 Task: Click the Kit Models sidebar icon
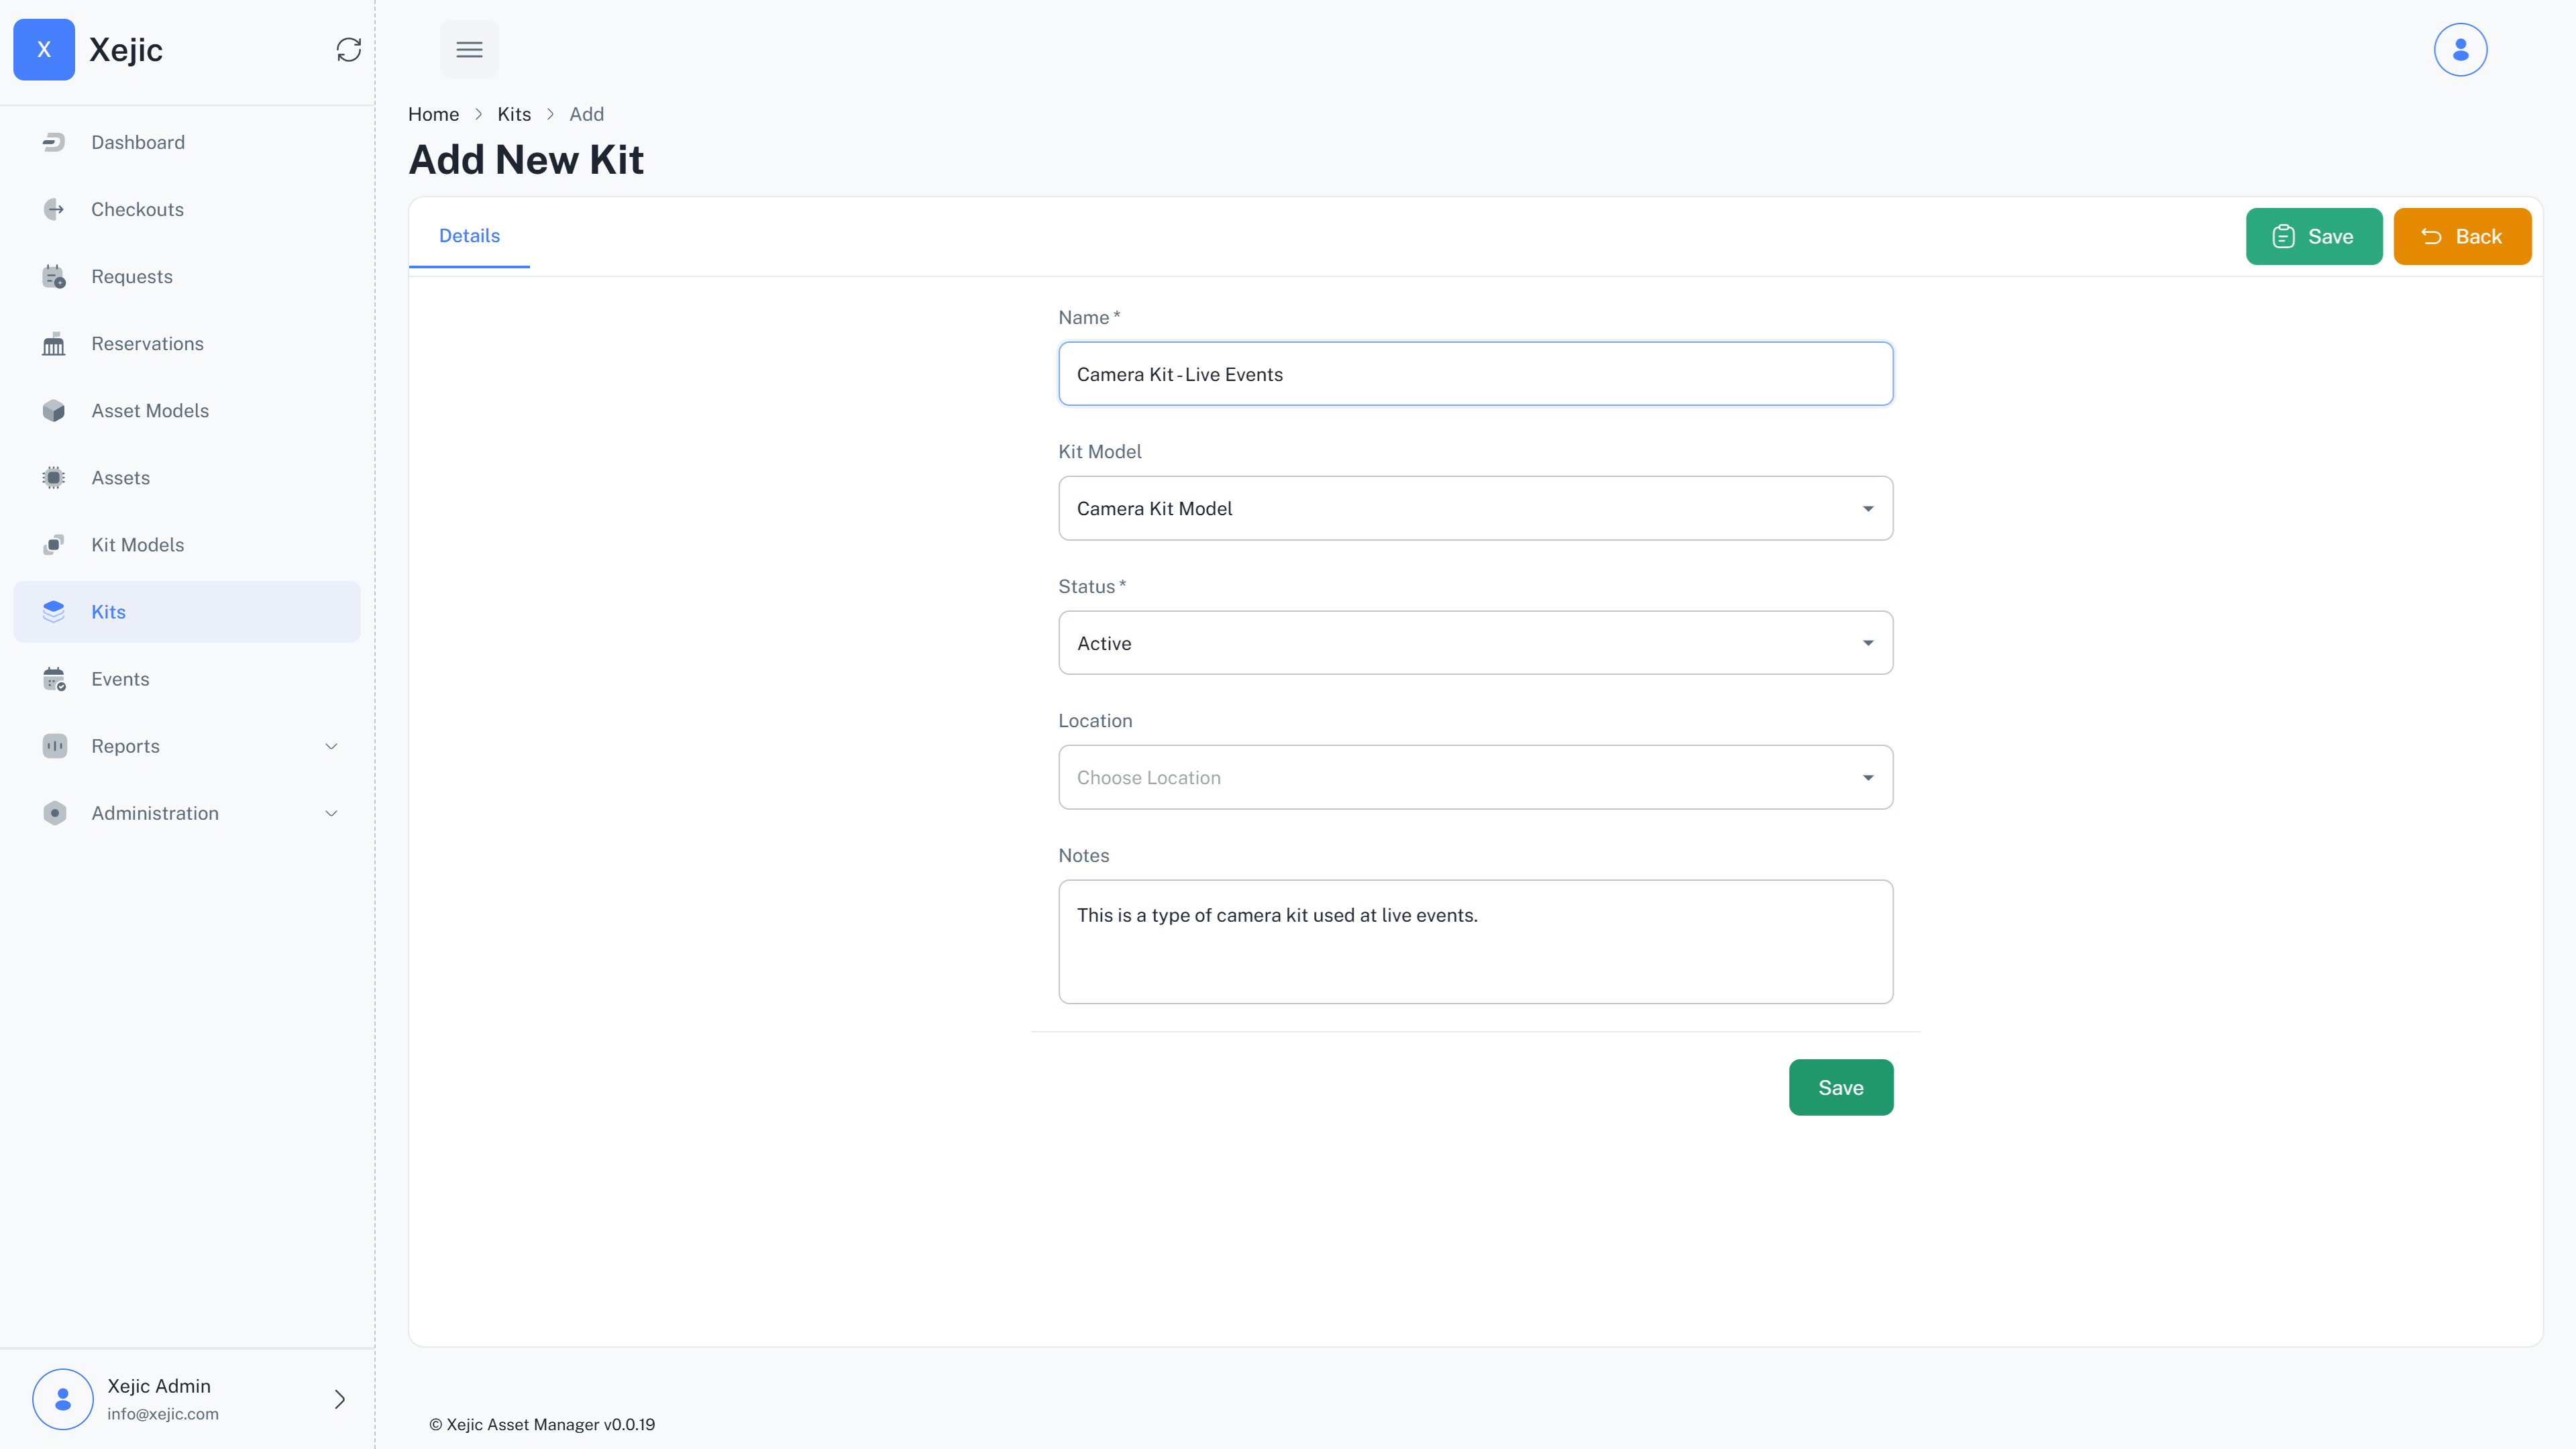pos(54,544)
